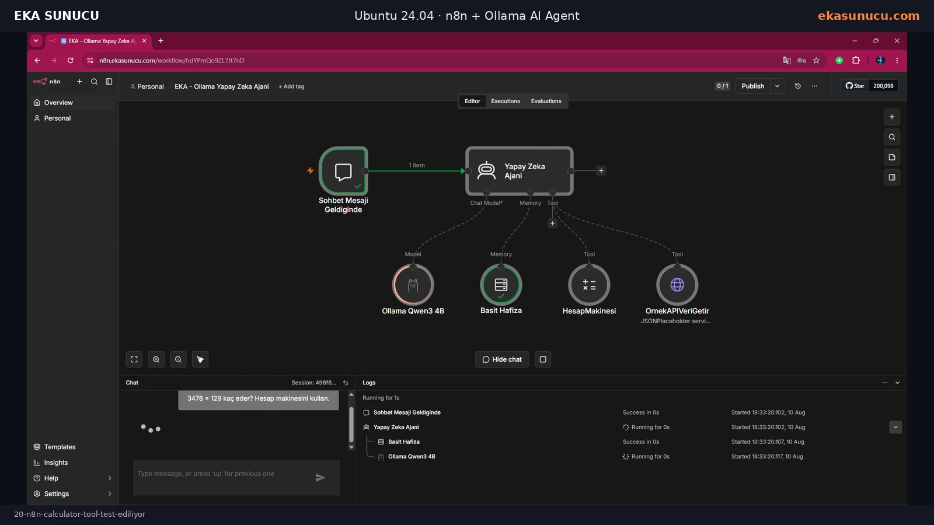Viewport: 934px width, 525px height.
Task: Click the chat panel scrollbar thumb
Action: 351,425
